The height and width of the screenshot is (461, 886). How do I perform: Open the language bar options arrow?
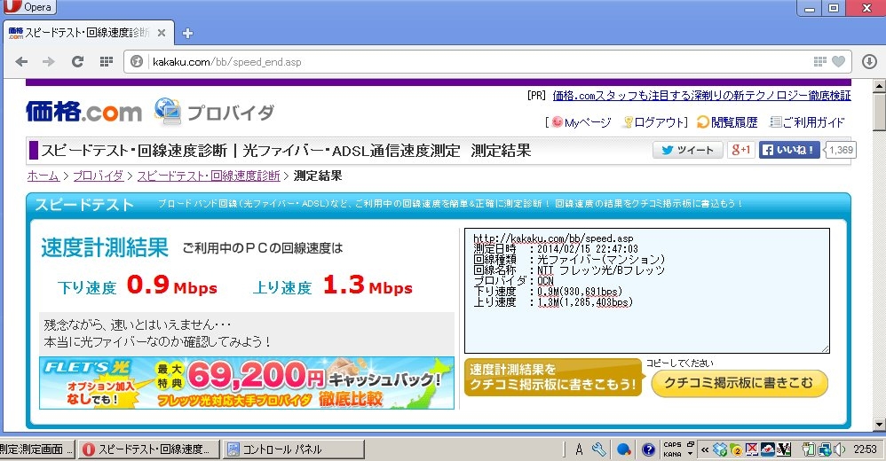click(x=691, y=454)
